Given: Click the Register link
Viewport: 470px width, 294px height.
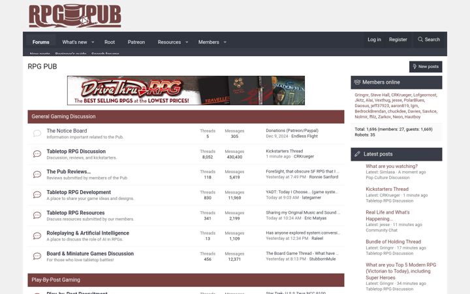Looking at the screenshot, I should pyautogui.click(x=398, y=39).
